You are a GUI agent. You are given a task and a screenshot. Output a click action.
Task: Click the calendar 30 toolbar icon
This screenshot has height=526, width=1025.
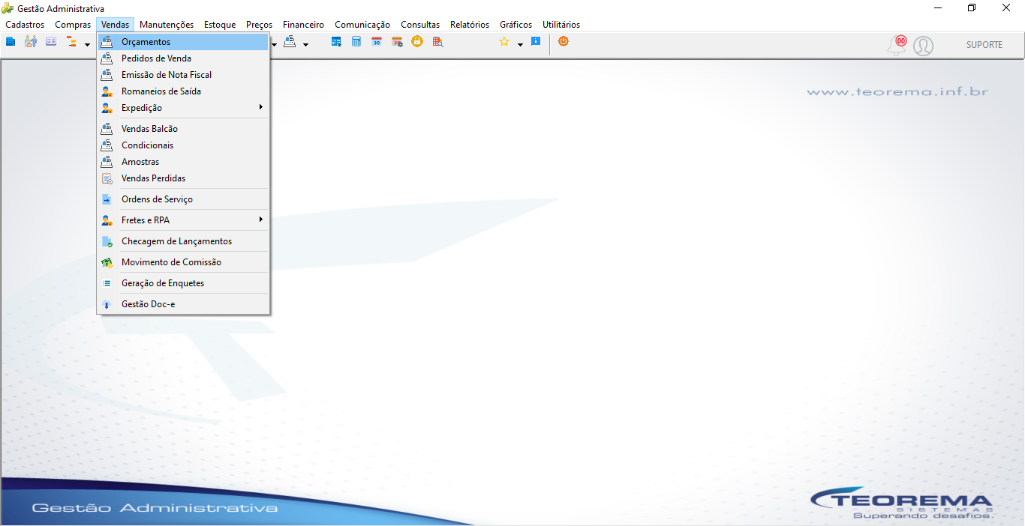[377, 42]
